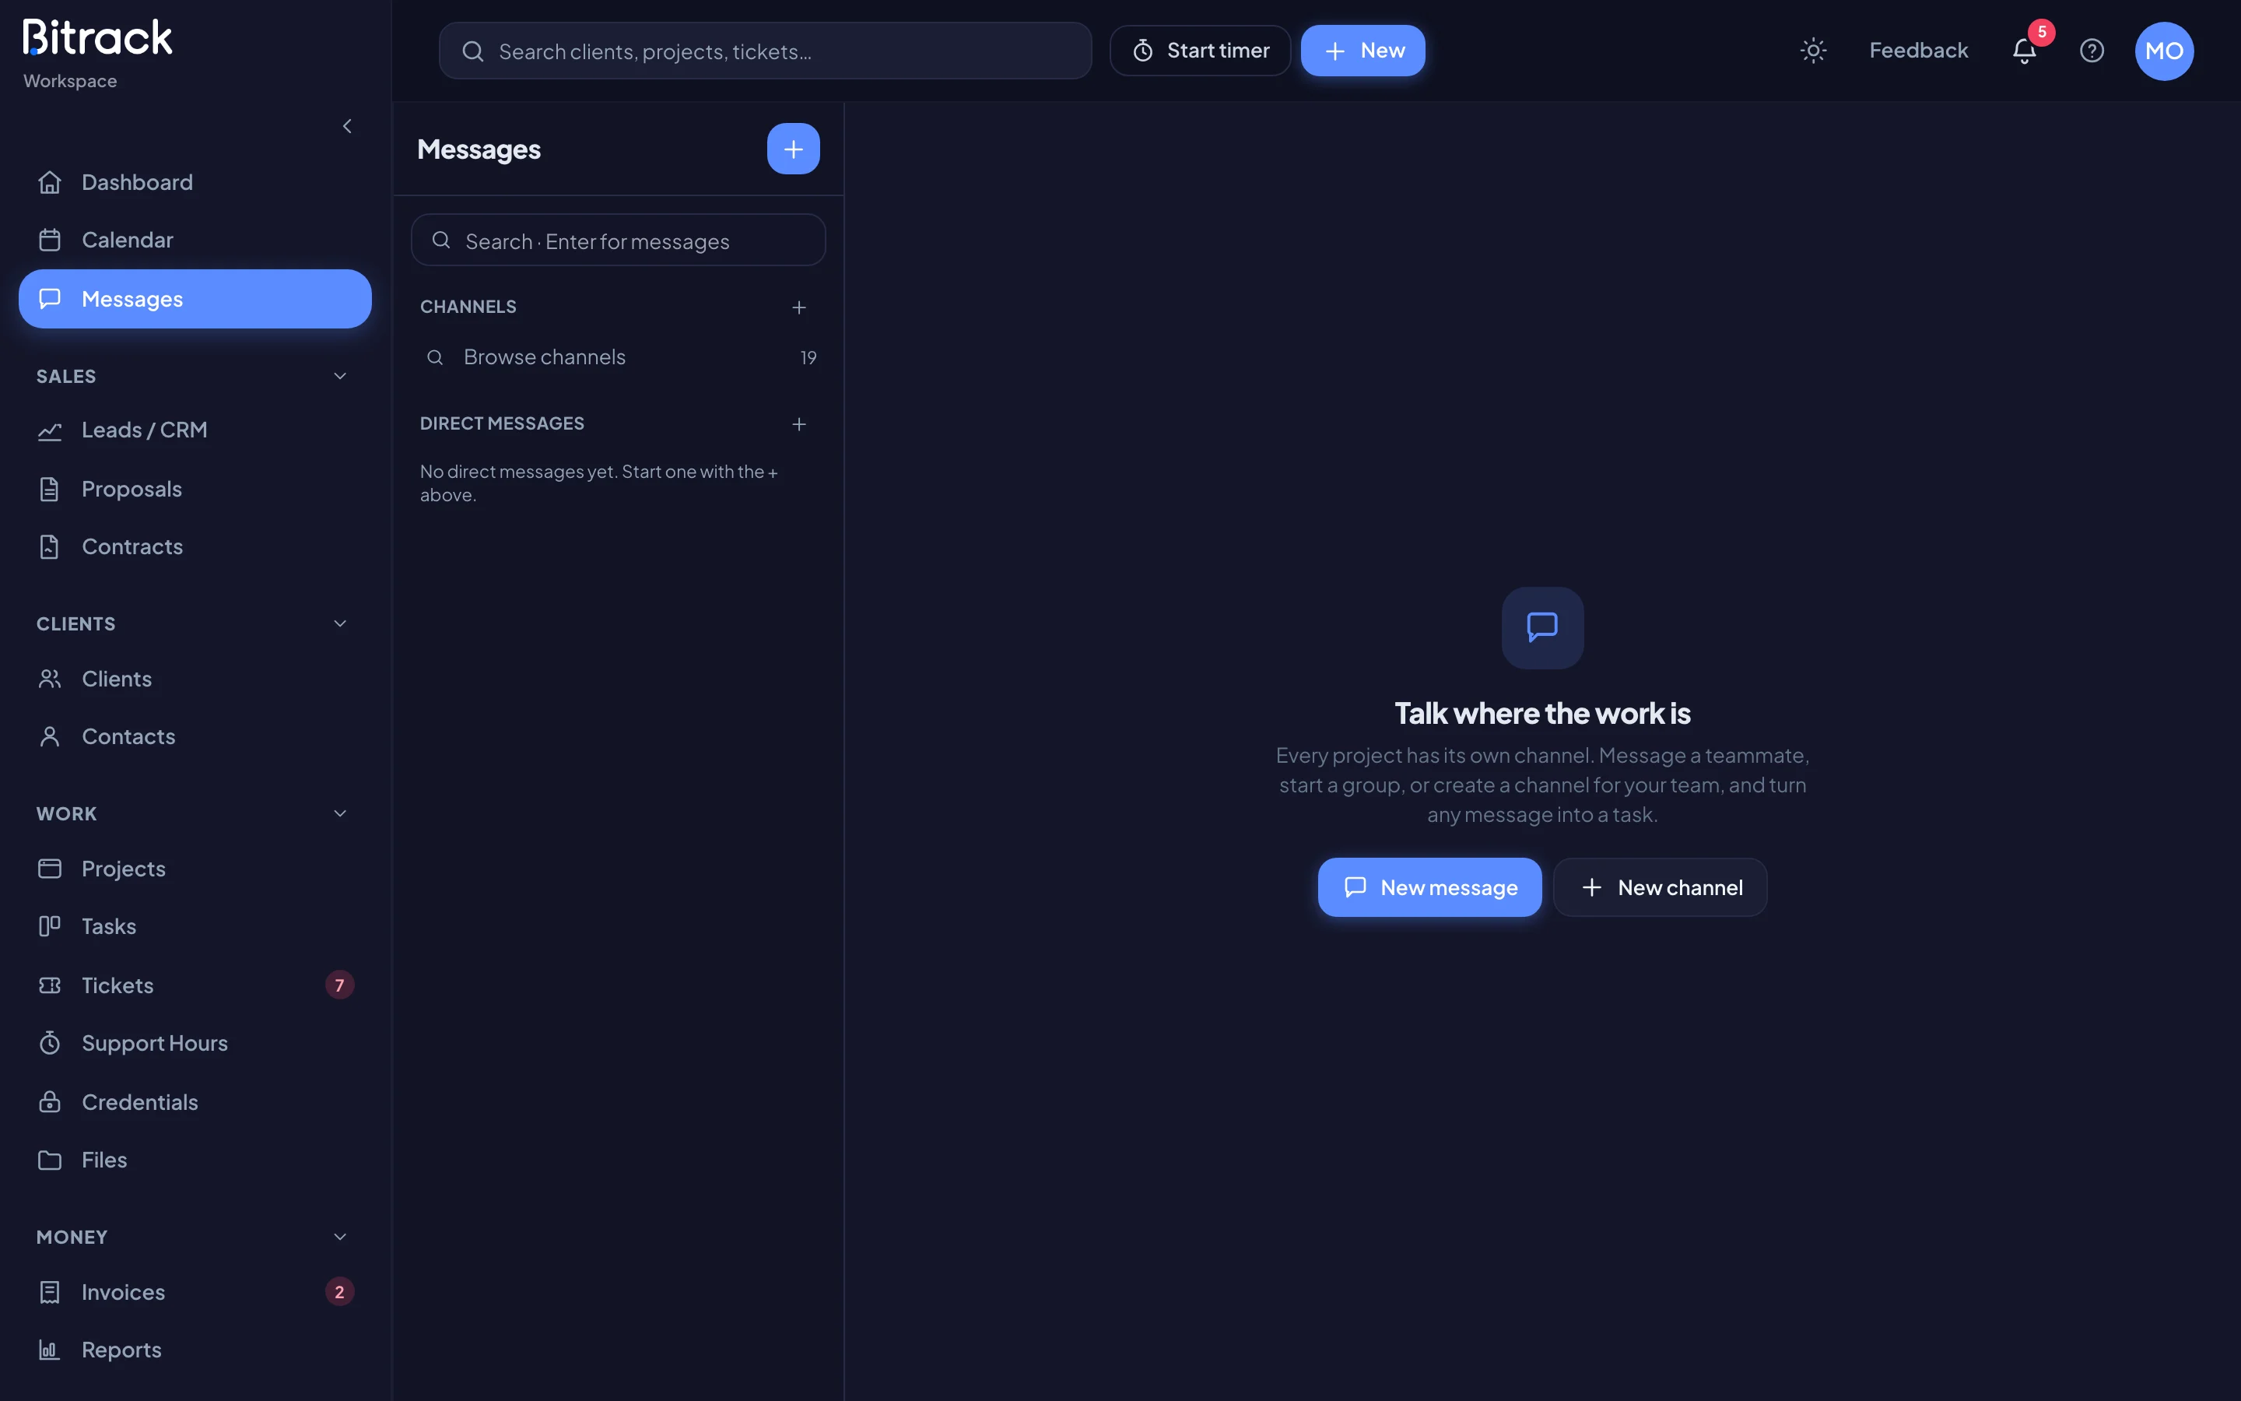This screenshot has width=2241, height=1401.
Task: Open the Contacts page
Action: (195, 736)
